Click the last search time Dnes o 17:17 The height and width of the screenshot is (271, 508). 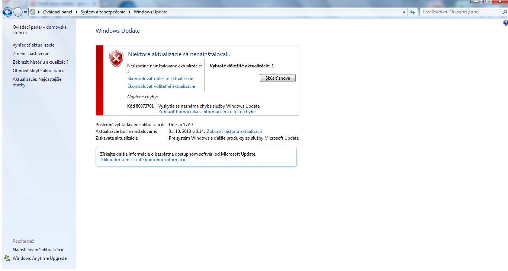(181, 125)
